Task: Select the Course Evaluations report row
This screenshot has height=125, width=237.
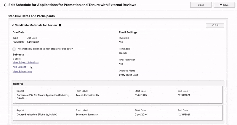Action: [x=118, y=113]
